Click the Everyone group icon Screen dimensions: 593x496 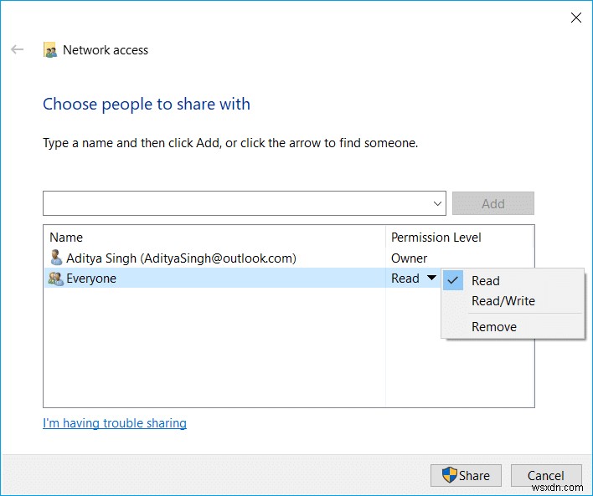[x=56, y=279]
